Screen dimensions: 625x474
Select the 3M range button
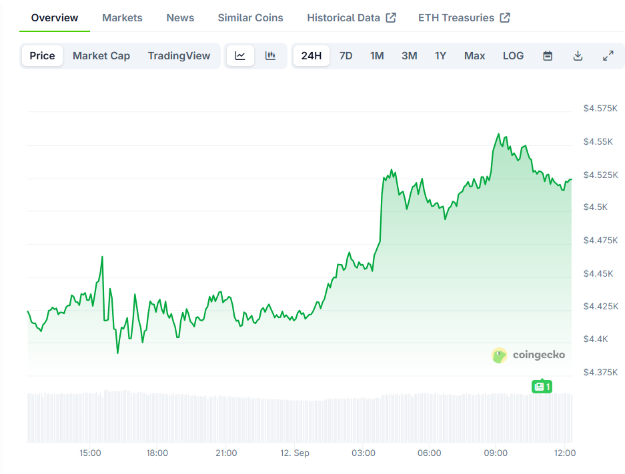point(409,55)
